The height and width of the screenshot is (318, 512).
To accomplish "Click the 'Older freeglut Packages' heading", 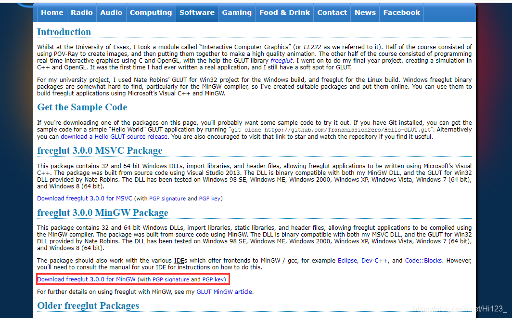I will 88,305.
